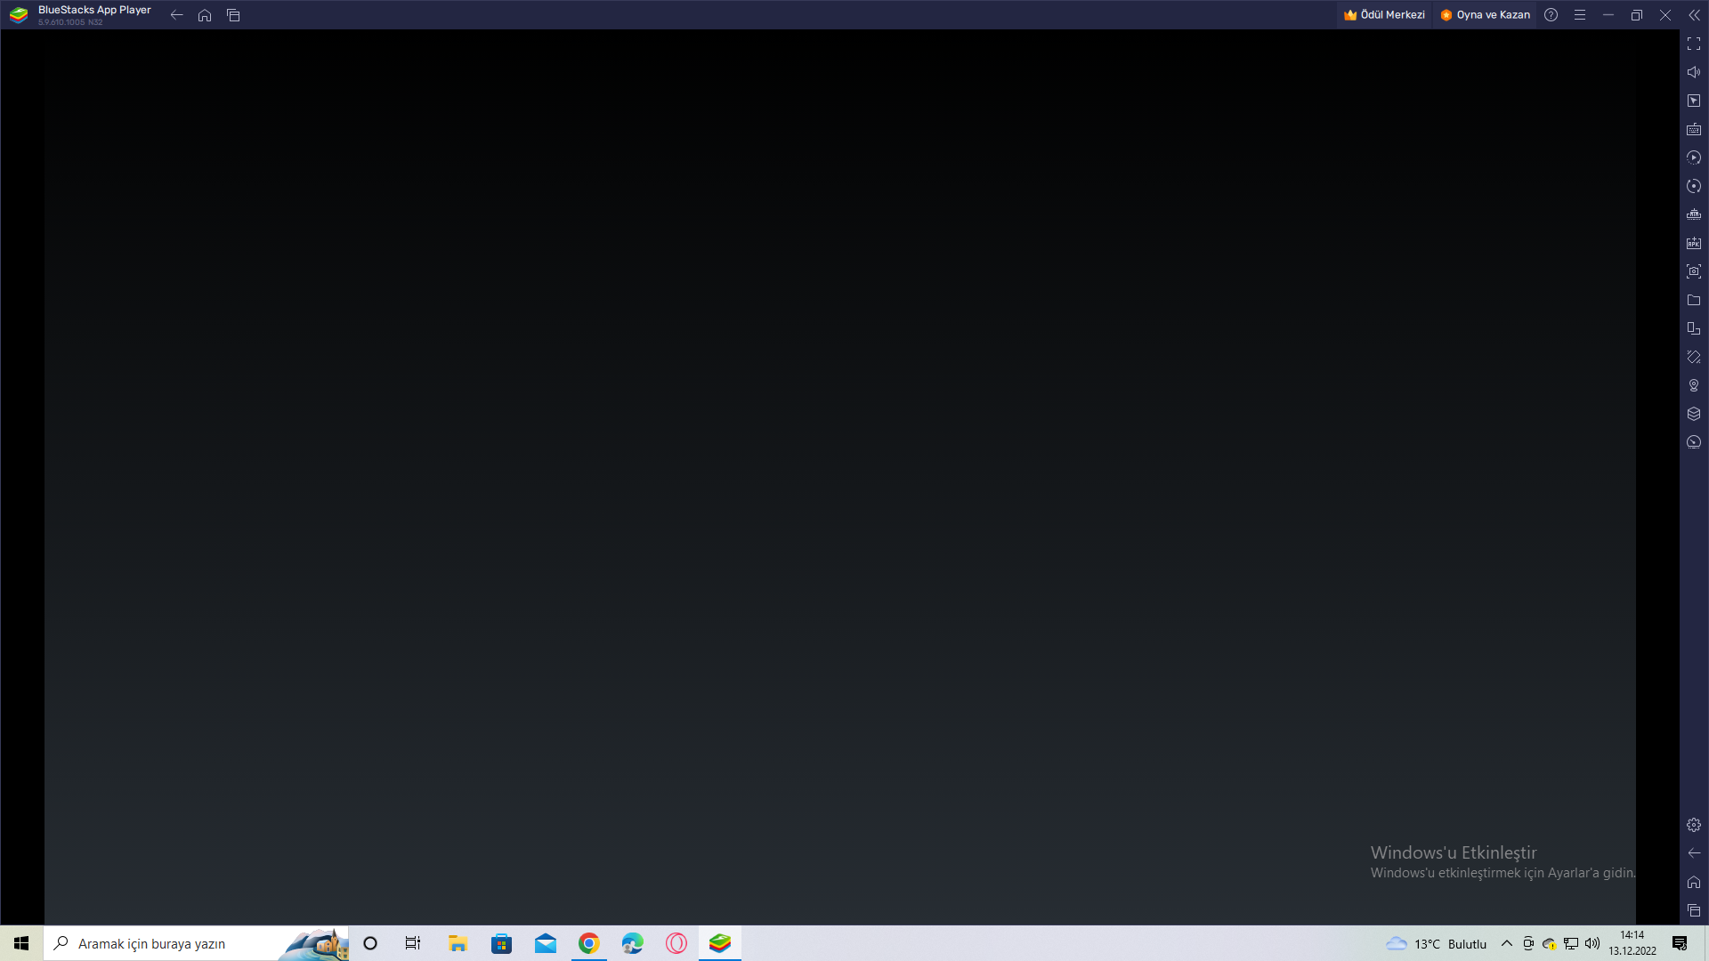Click the Install APK icon
Image resolution: width=1709 pixels, height=961 pixels.
coord(1693,243)
